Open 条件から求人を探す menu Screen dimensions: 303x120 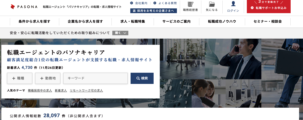[34, 22]
